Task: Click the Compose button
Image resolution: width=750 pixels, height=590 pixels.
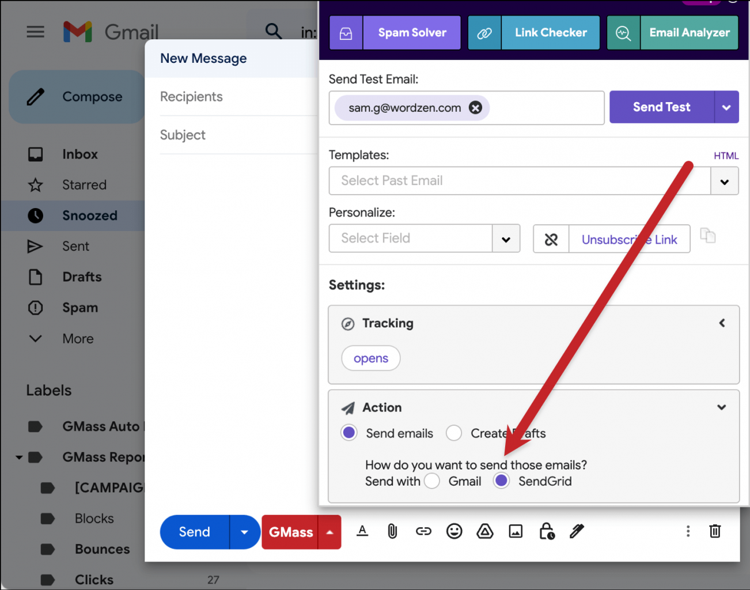Action: (77, 97)
